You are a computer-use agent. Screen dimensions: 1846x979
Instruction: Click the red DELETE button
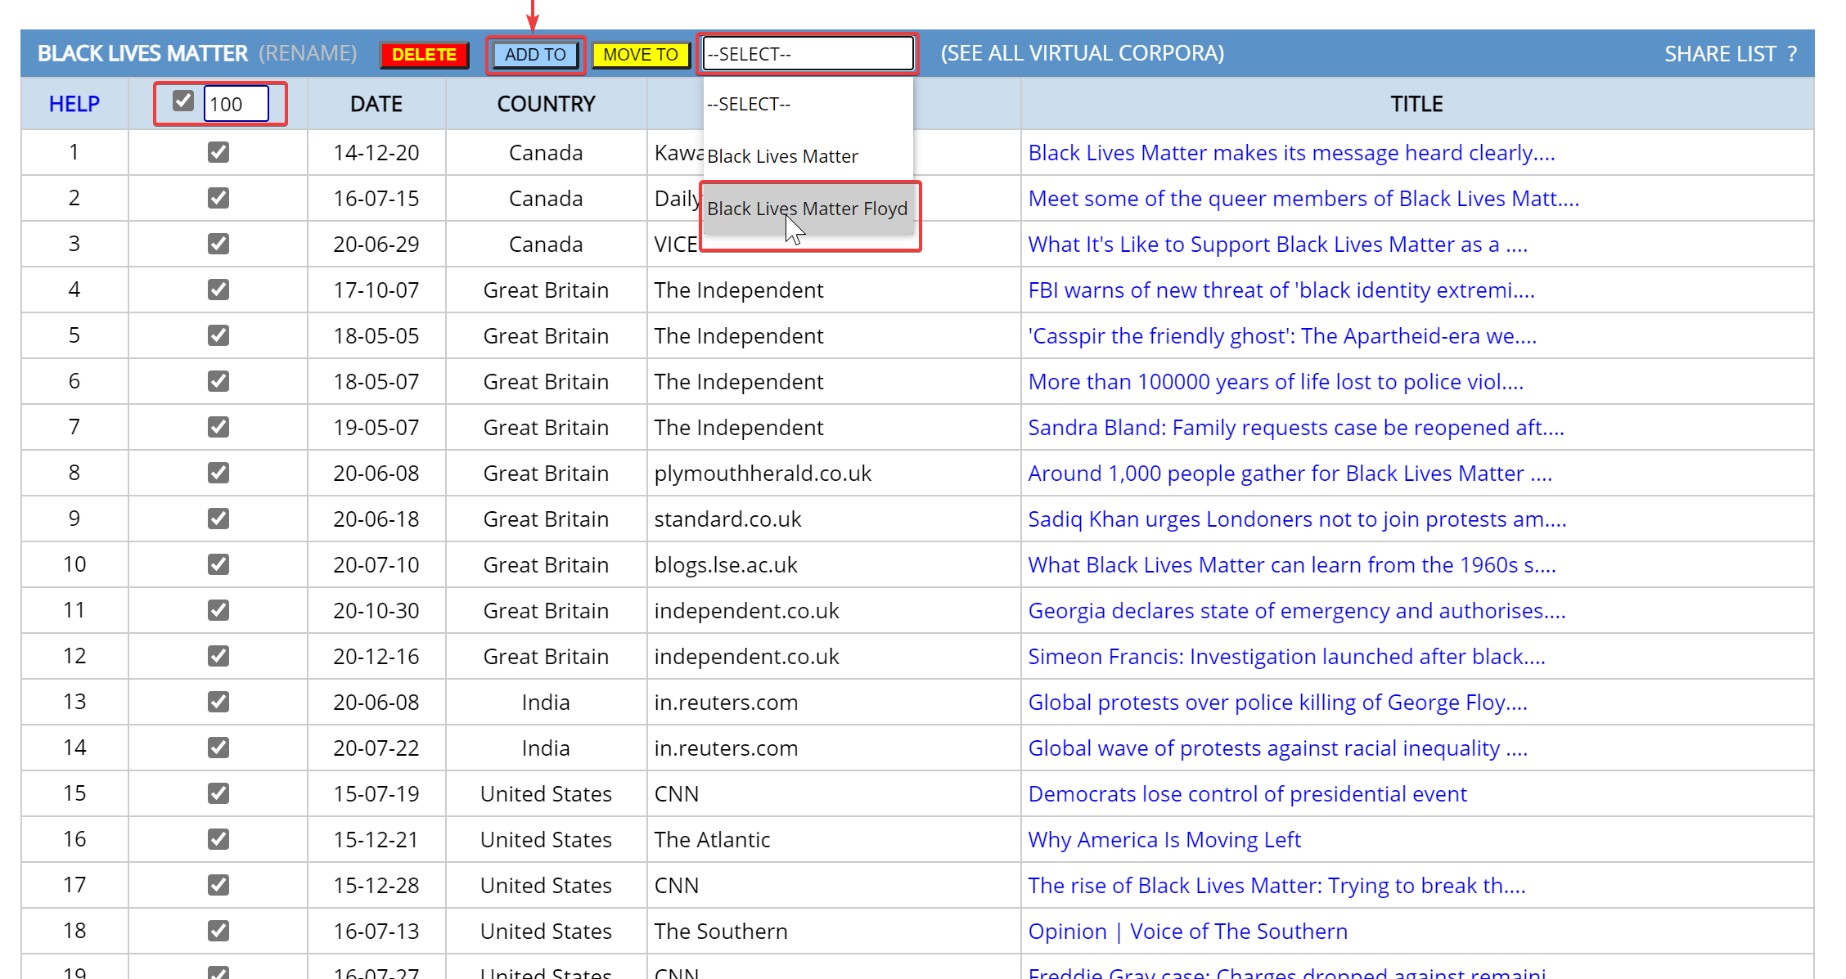(x=424, y=55)
